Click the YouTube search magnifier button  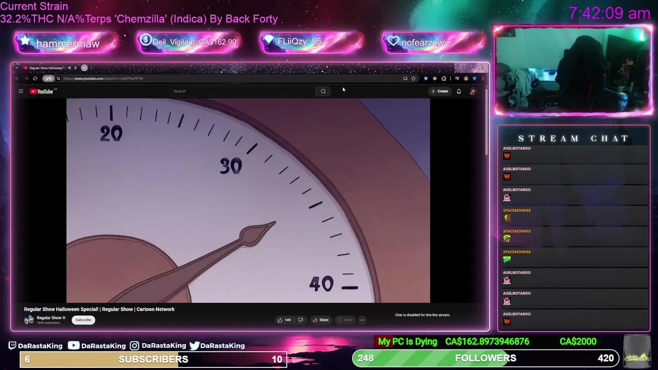[x=323, y=91]
